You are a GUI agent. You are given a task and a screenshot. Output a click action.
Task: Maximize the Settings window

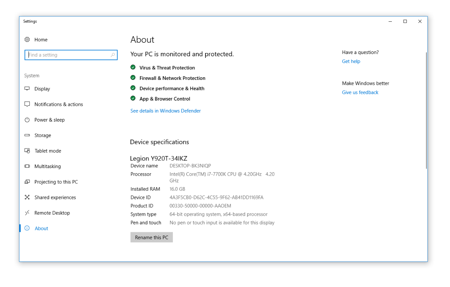(x=405, y=21)
